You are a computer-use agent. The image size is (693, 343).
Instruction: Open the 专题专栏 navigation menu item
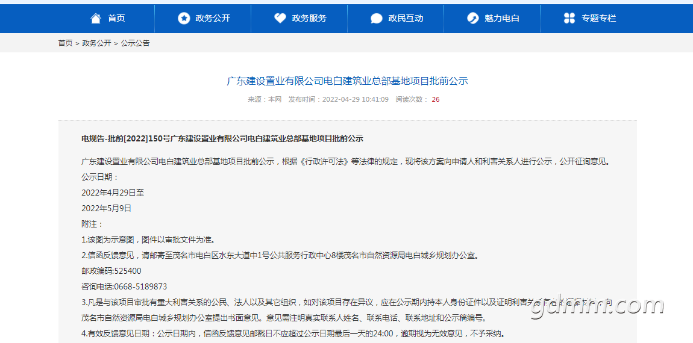(598, 18)
